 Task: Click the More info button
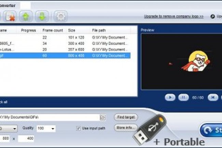pos(125,128)
